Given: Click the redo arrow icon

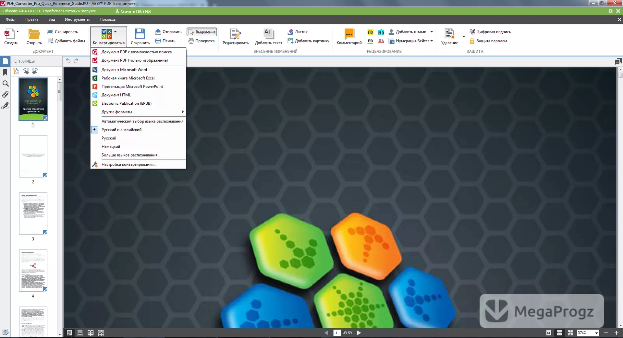Looking at the screenshot, I should (76, 61).
